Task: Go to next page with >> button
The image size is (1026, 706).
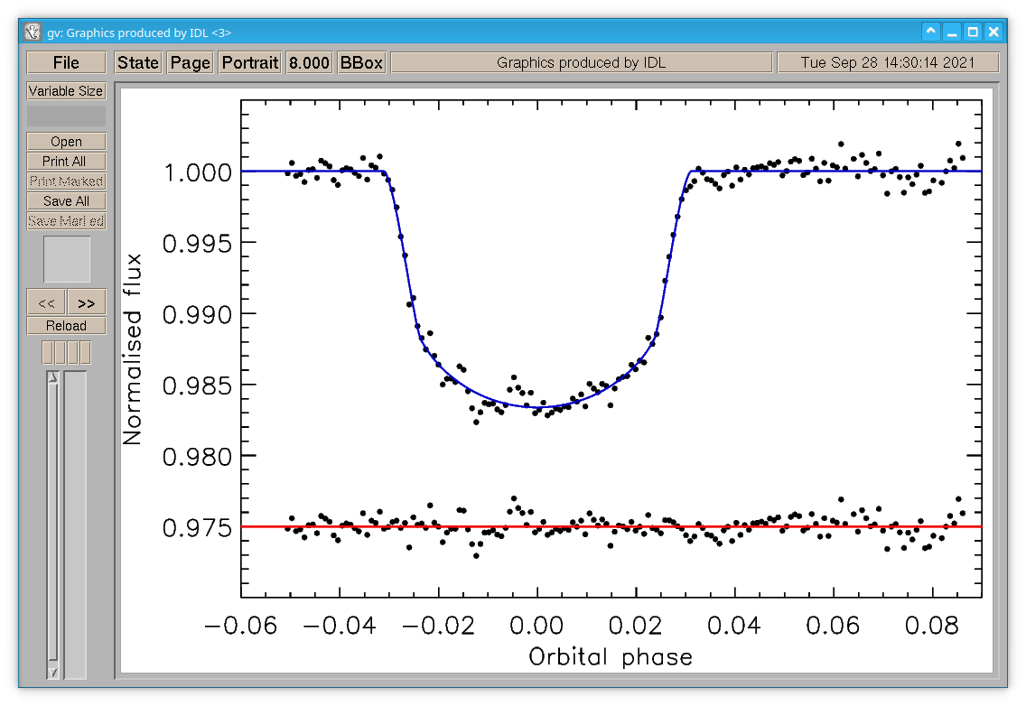Action: tap(87, 302)
